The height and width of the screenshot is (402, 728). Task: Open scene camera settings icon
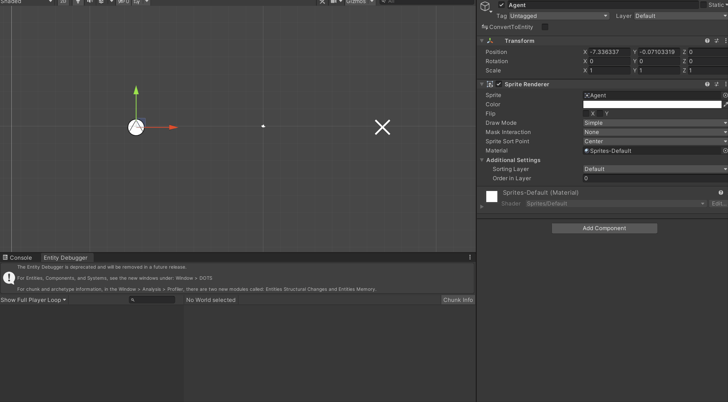pyautogui.click(x=334, y=2)
